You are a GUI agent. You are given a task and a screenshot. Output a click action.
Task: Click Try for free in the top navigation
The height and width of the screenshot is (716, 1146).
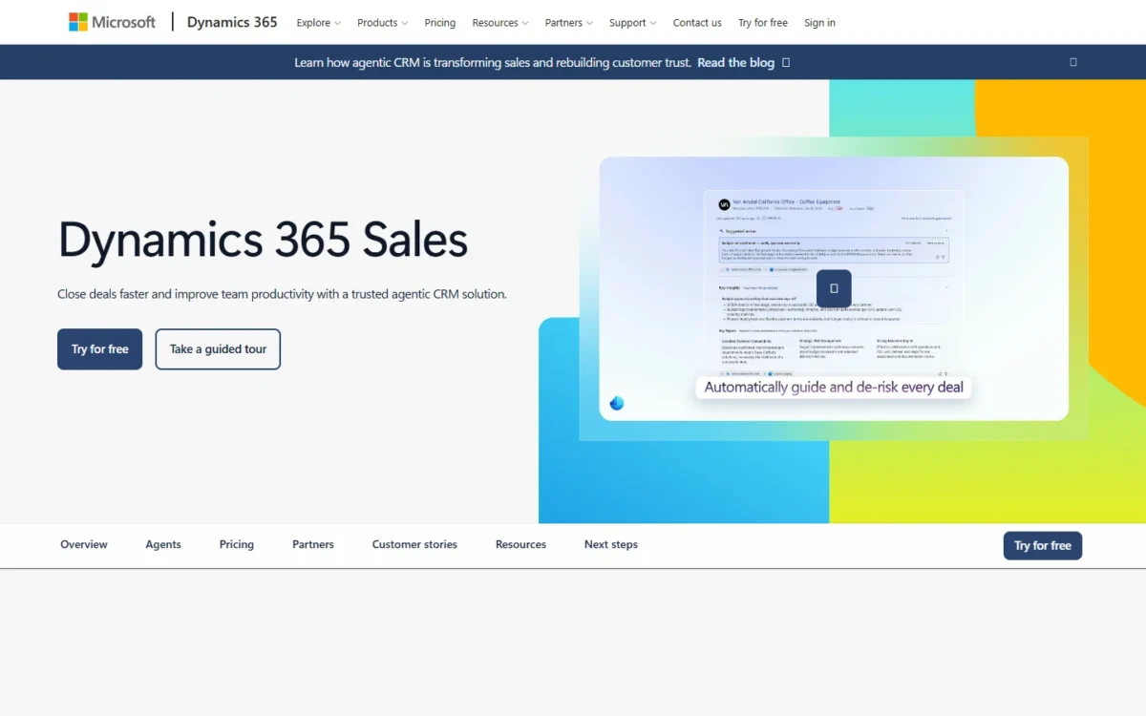[764, 23]
